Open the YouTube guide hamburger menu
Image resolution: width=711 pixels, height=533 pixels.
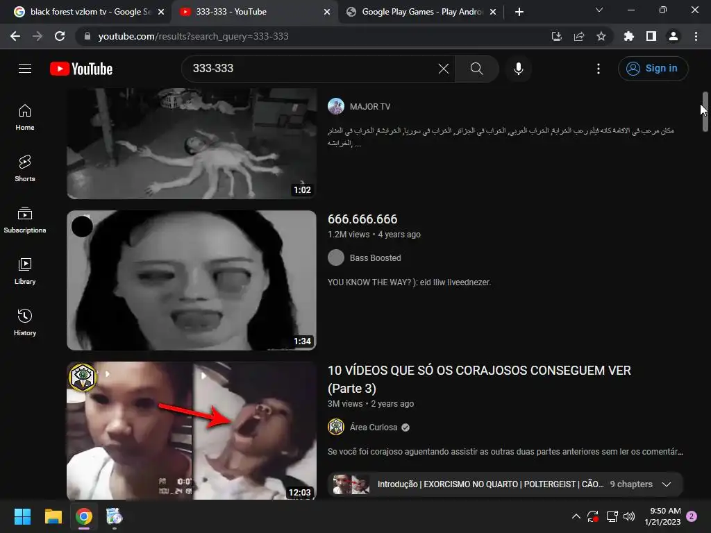pos(25,69)
